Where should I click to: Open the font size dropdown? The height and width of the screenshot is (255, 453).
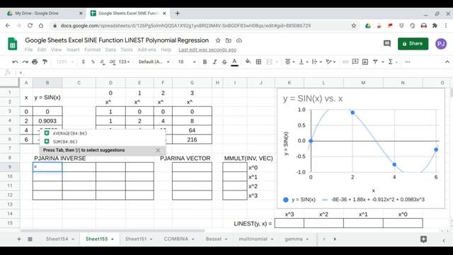click(187, 62)
